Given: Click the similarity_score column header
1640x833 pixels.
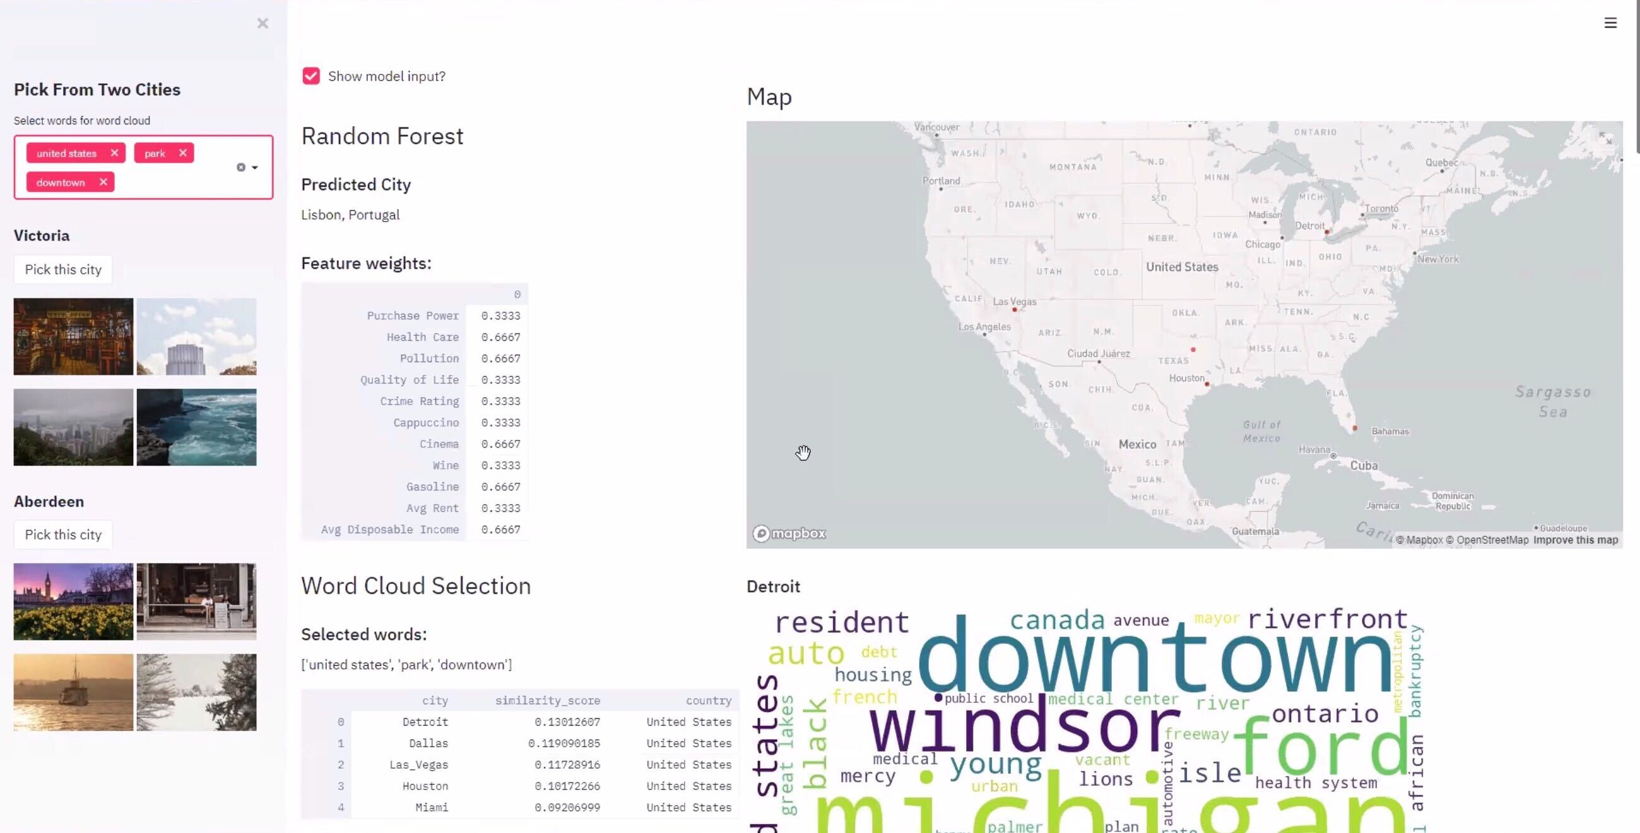Looking at the screenshot, I should click(547, 700).
